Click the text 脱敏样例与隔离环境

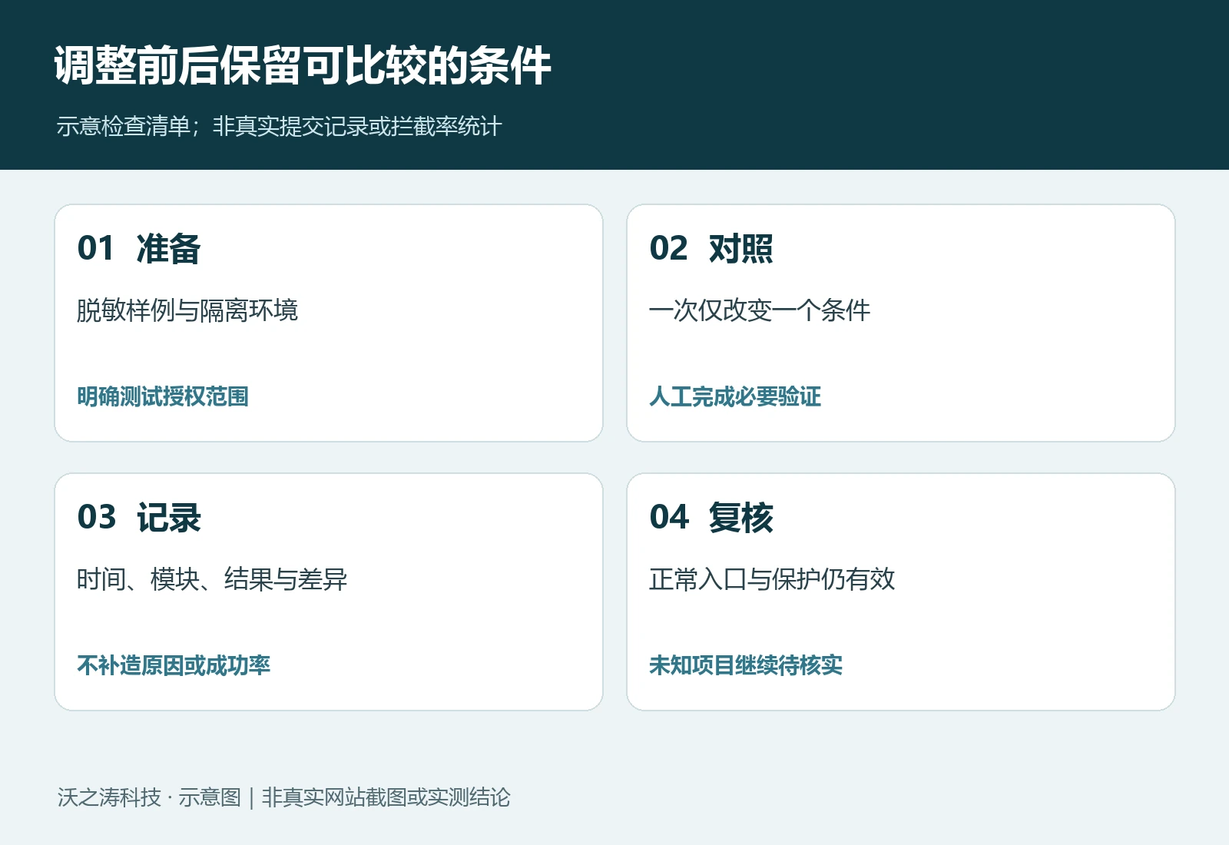[x=187, y=310]
